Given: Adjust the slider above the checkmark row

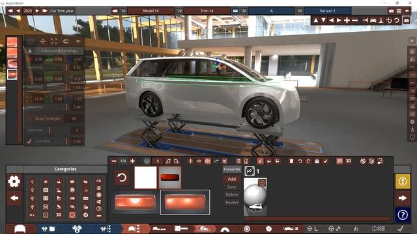Looking at the screenshot, I should click(x=50, y=130).
